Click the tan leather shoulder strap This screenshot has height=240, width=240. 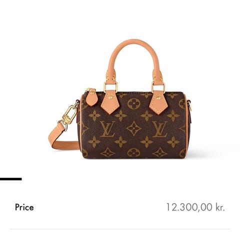(63, 139)
